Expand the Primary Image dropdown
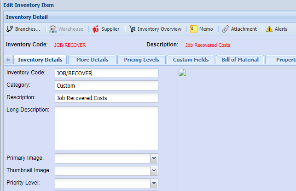Image resolution: width=296 pixels, height=191 pixels. coord(154,158)
